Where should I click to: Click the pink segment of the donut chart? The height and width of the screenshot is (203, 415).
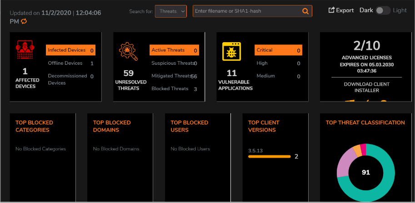tap(363, 149)
